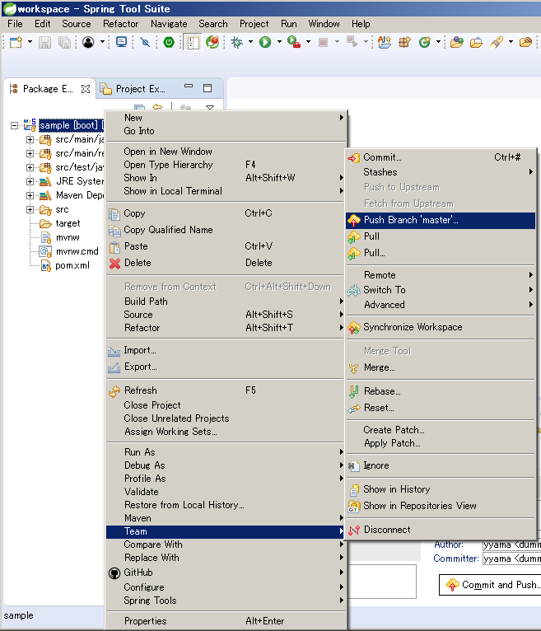Minimize the Package Explorer view
Screen dimensions: 541x631
[x=189, y=86]
